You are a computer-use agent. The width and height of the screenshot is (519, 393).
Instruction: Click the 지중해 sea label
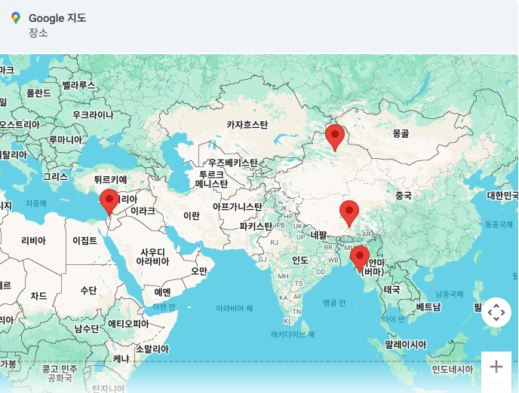click(36, 203)
